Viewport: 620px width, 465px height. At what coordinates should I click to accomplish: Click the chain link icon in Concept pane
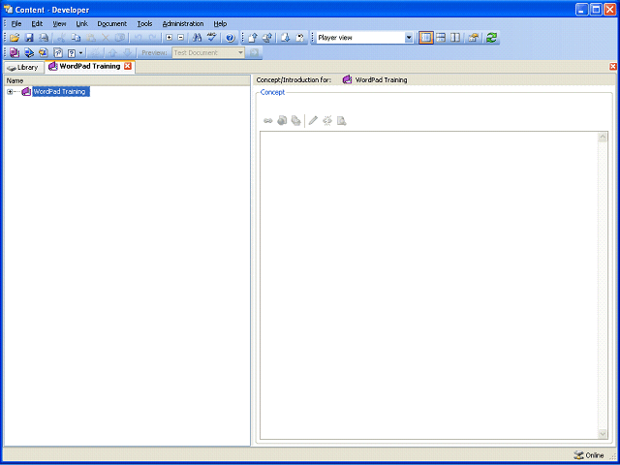point(268,120)
